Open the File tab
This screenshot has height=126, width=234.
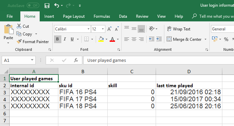click(x=10, y=16)
